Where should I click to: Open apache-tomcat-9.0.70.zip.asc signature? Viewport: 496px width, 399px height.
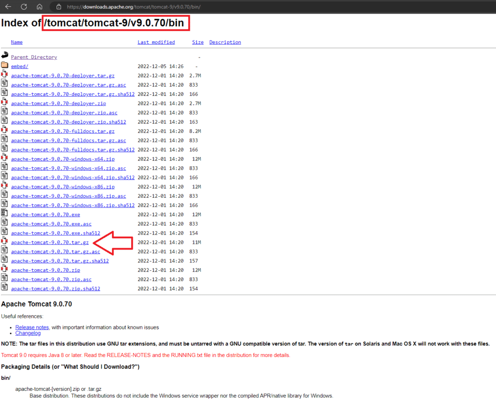(51, 280)
